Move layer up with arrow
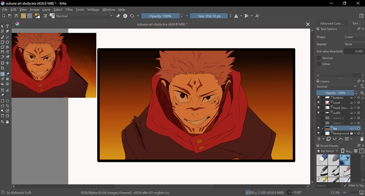Image resolution: width=365 pixels, height=196 pixels. coord(340,139)
